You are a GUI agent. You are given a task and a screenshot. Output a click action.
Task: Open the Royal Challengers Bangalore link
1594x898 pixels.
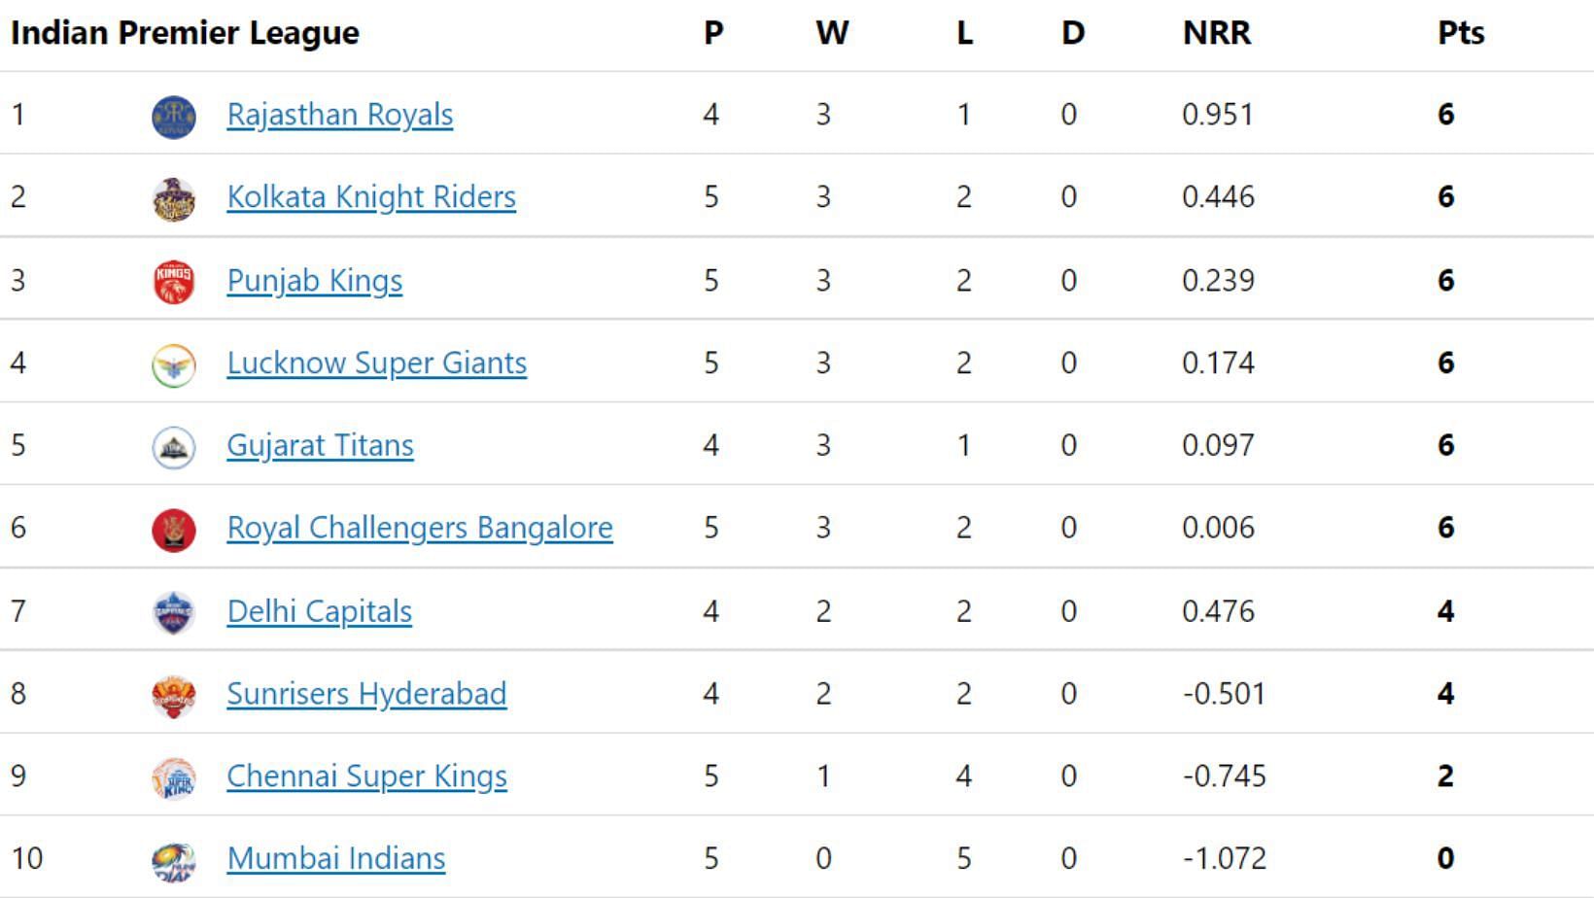click(x=420, y=528)
